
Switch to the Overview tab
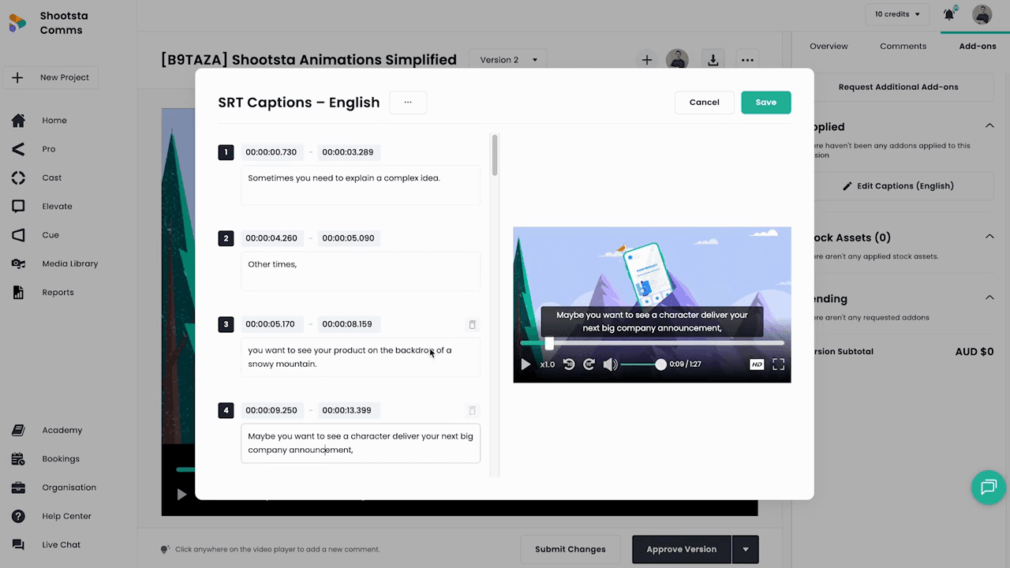click(829, 46)
